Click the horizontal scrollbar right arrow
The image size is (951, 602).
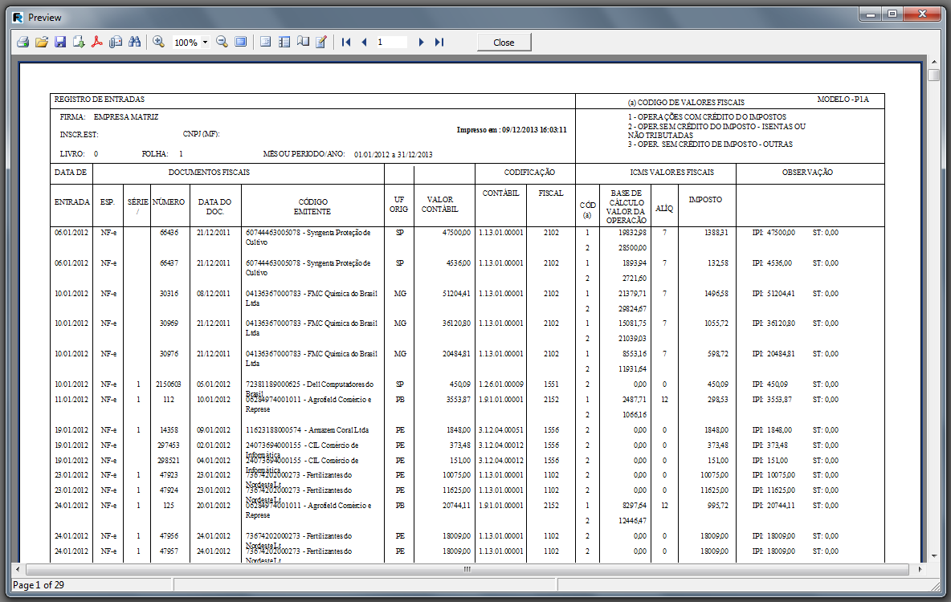[x=920, y=569]
